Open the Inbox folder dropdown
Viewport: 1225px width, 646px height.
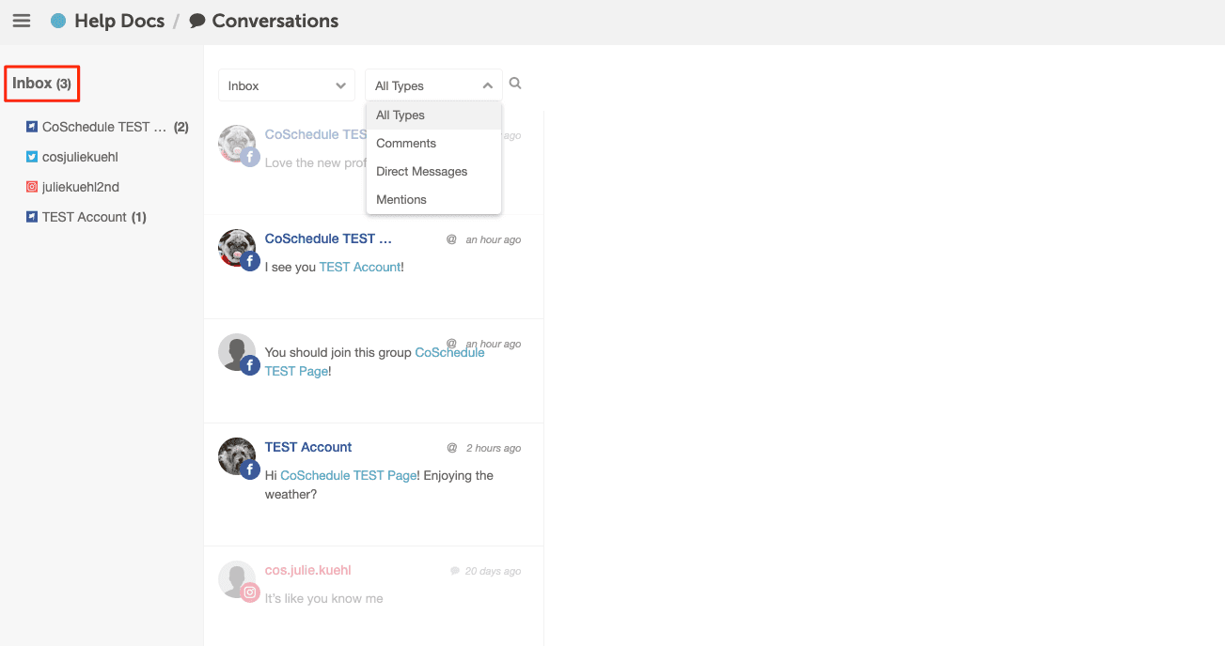(x=287, y=85)
